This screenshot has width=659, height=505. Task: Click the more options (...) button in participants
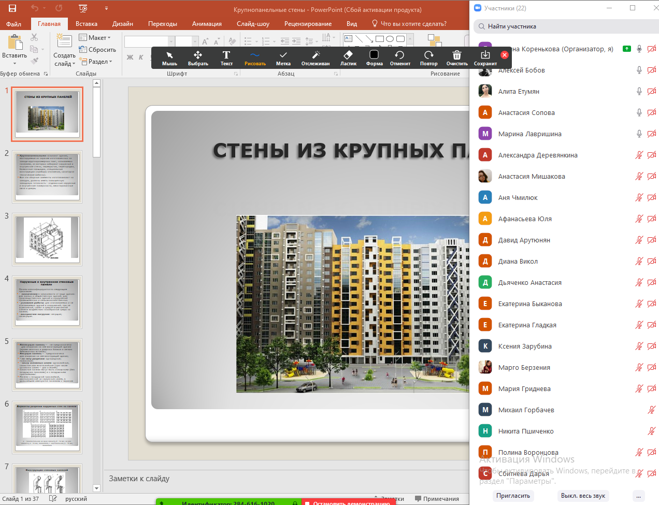coord(639,496)
